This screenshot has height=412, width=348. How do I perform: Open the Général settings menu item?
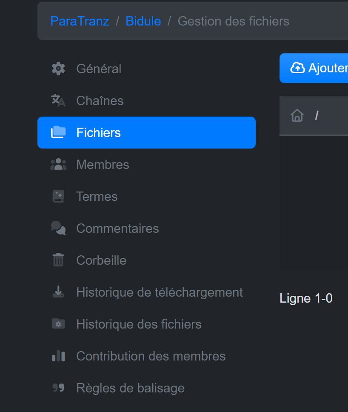click(146, 69)
